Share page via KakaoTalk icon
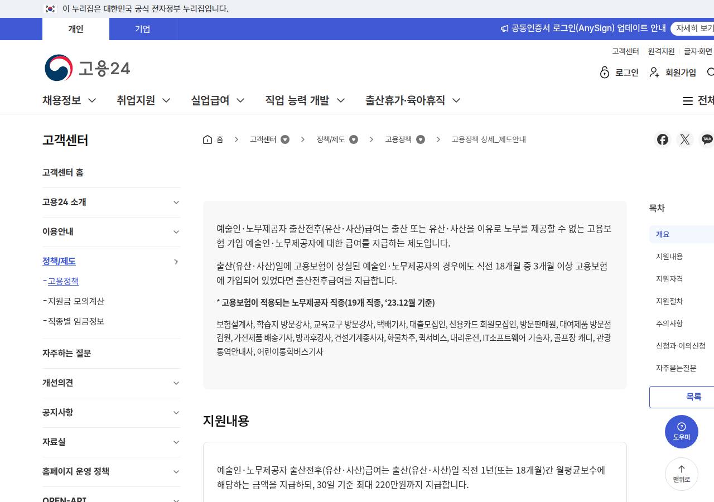Screen dimensions: 714x502 [707, 139]
